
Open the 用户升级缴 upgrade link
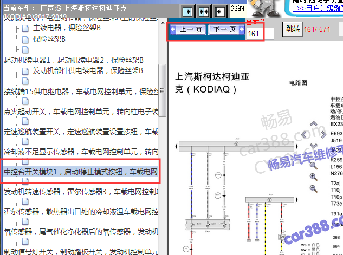coord(320,9)
